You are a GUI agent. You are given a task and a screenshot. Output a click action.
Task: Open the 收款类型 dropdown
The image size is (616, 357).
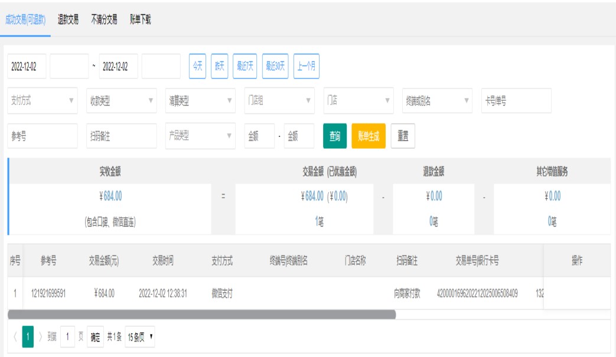[121, 101]
